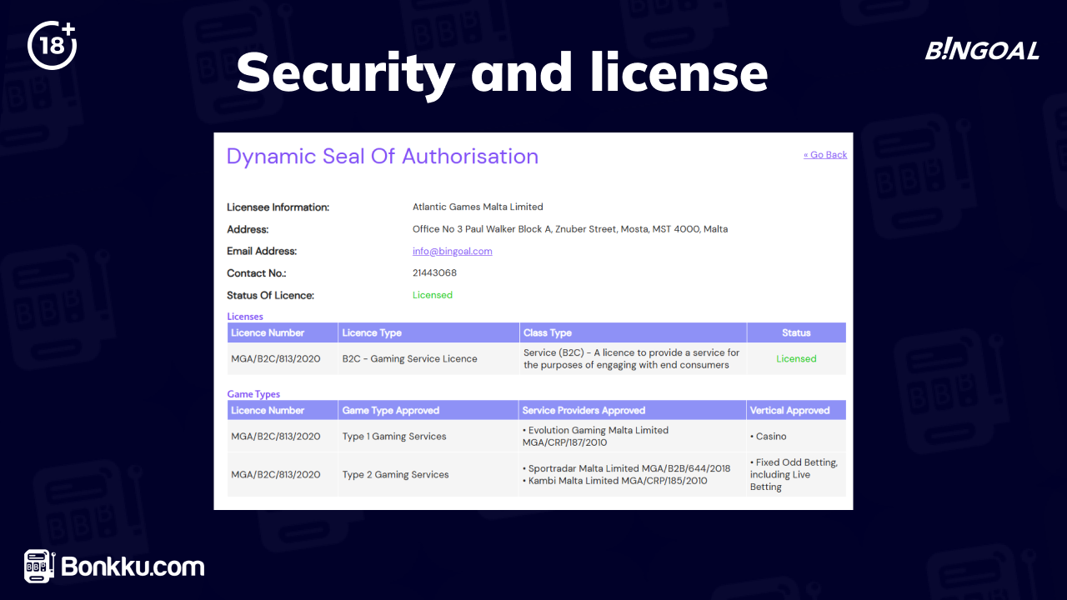Click the Mosta office address text
Viewport: 1067px width, 600px height.
tap(570, 229)
